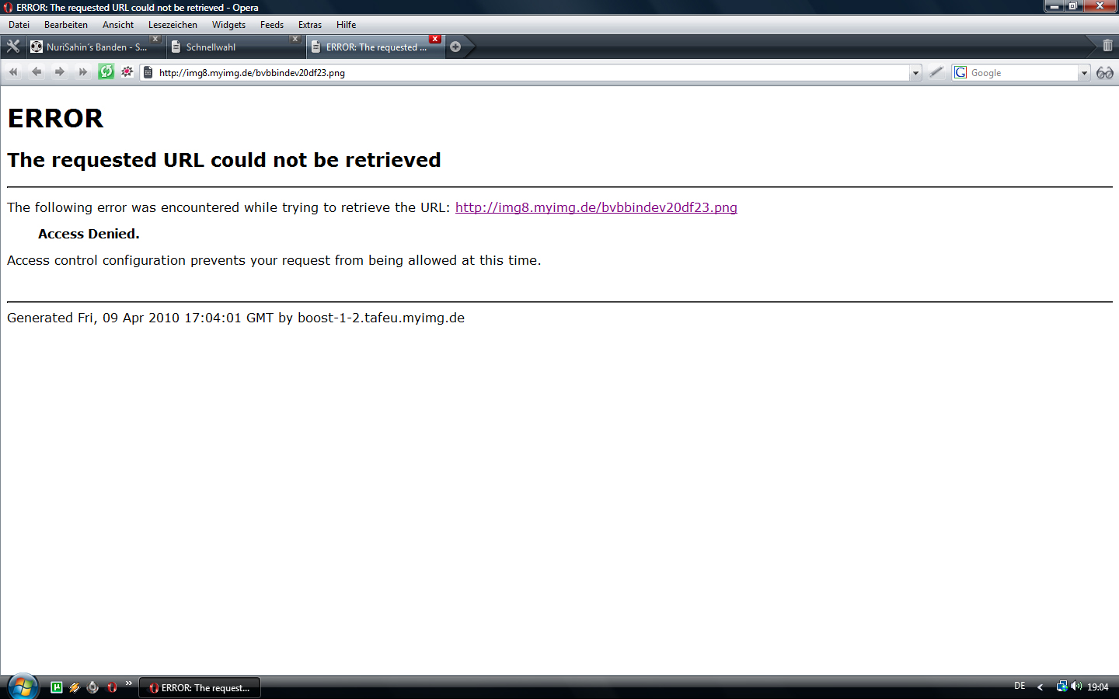Follow the img8.myimg.de PNG link
The height and width of the screenshot is (699, 1119).
pyautogui.click(x=596, y=207)
